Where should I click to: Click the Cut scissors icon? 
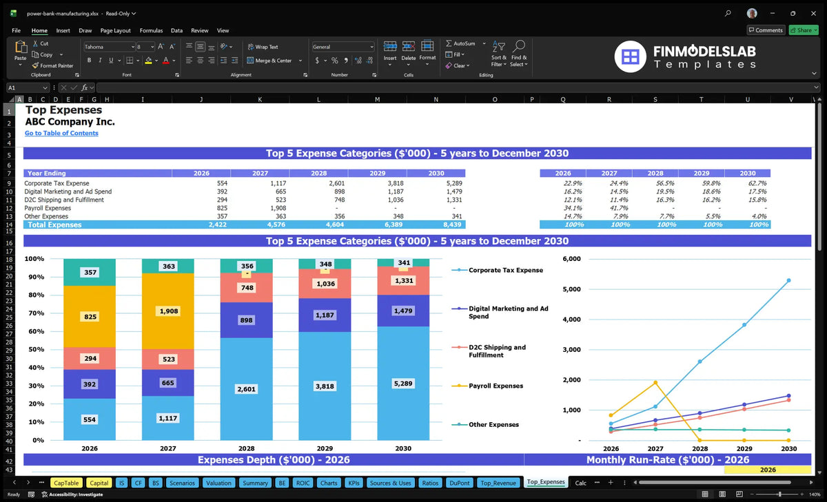34,43
